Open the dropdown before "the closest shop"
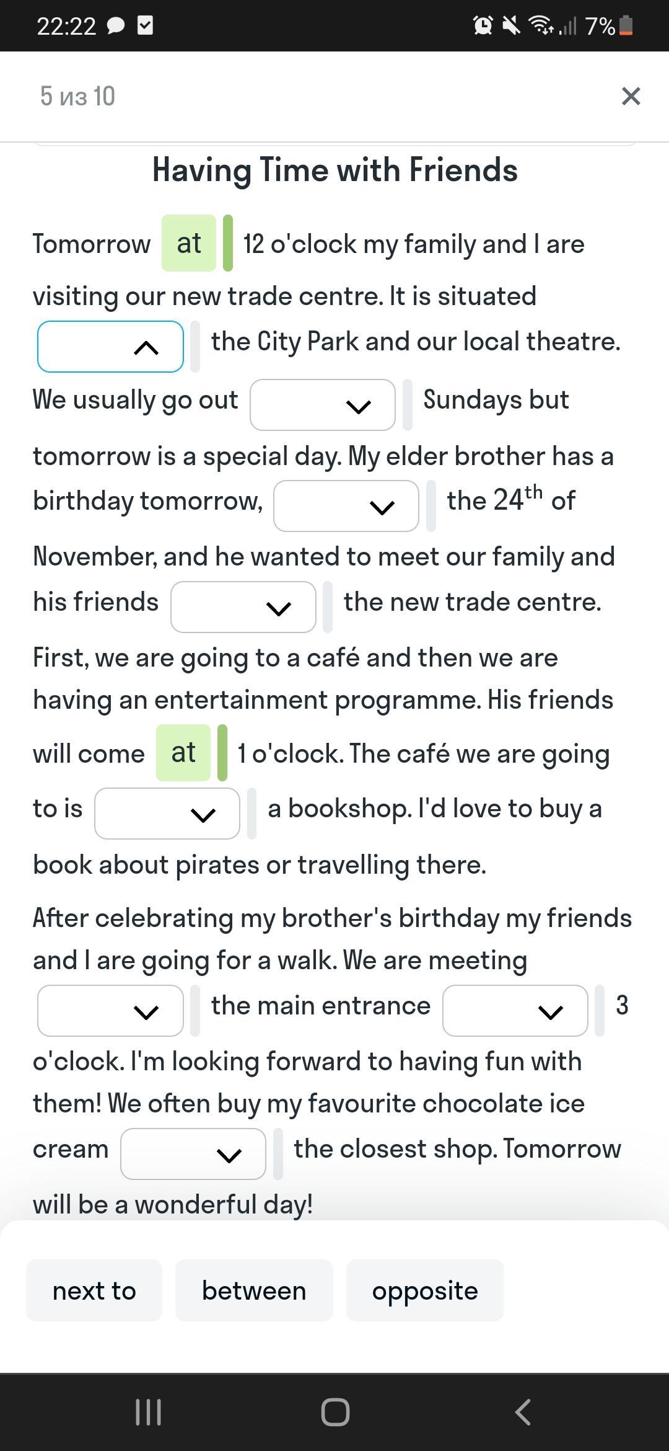 (x=193, y=1154)
